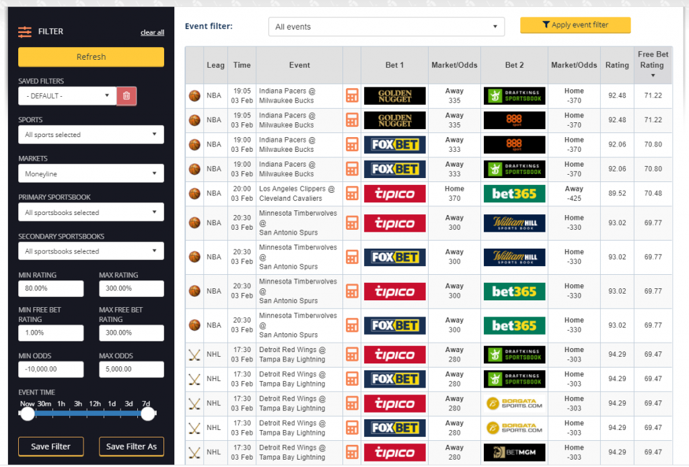Sort table by the Leag column header
The image size is (689, 467).
click(x=215, y=65)
